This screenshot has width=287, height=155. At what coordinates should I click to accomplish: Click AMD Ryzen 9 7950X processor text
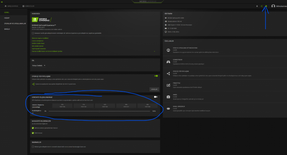click(x=180, y=25)
